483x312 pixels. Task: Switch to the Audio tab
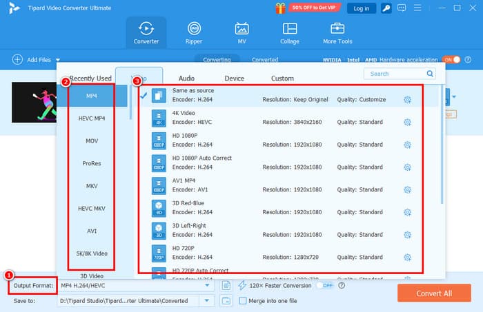click(x=186, y=79)
